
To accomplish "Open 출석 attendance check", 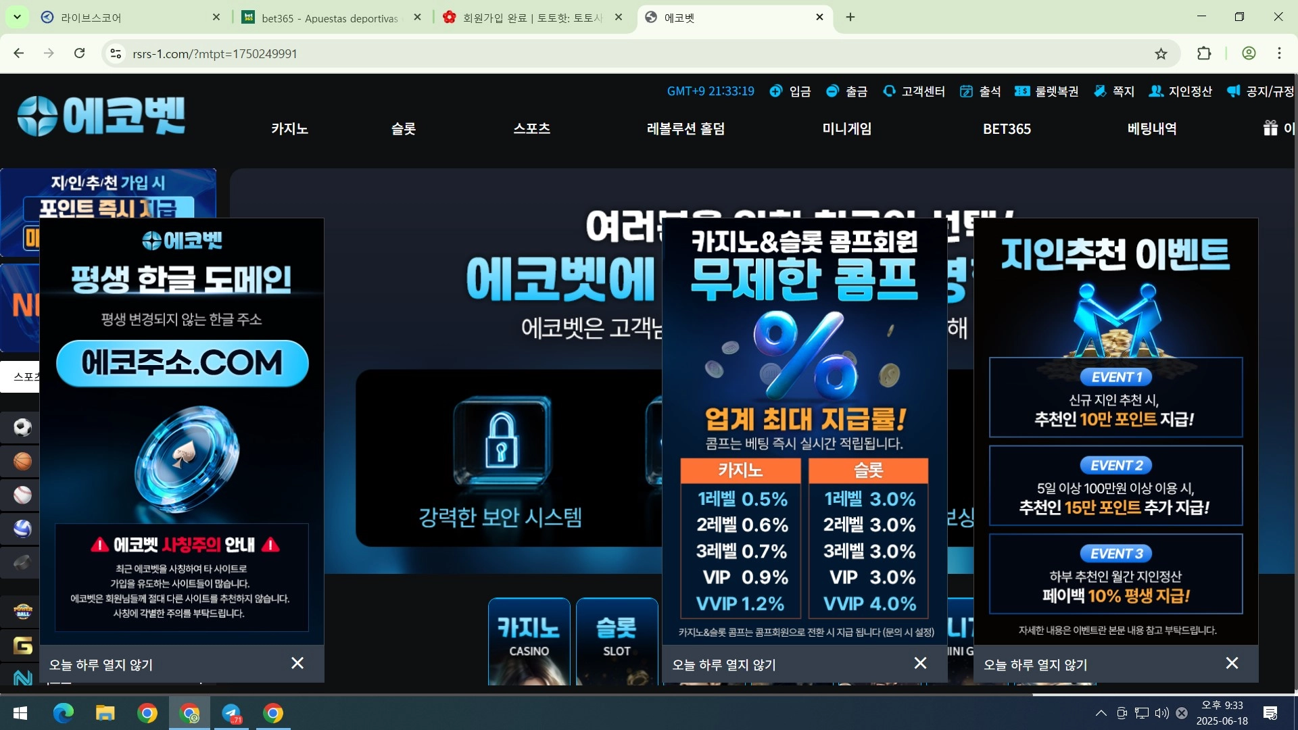I will tap(980, 91).
